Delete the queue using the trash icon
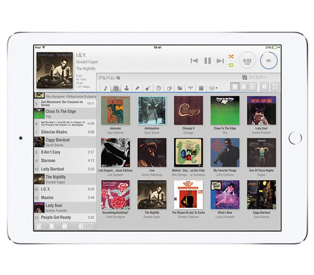 point(52,226)
